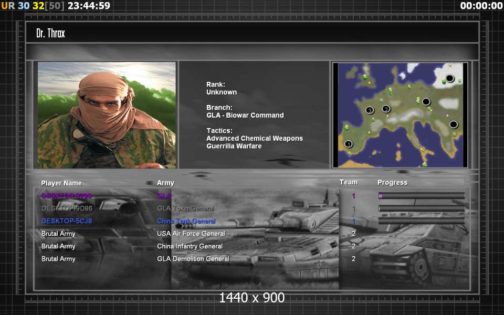Click the Europe minimap preview
504x315 pixels.
(x=400, y=115)
